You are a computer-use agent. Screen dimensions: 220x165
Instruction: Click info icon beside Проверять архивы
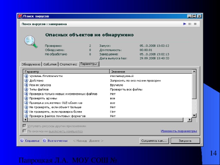26,98
